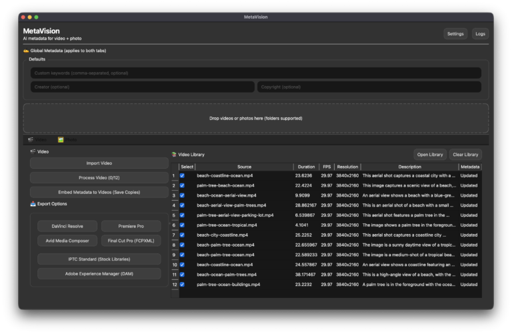Open the Logs window
The image size is (512, 334).
tap(480, 33)
